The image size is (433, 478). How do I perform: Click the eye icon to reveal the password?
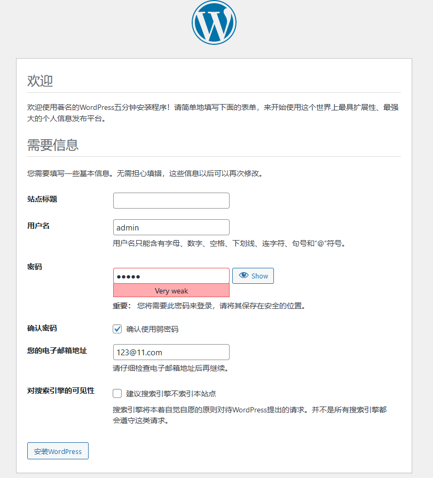(243, 276)
